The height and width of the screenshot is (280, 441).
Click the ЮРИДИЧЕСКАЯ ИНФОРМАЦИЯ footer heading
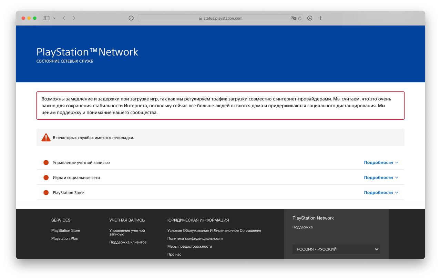pyautogui.click(x=198, y=220)
